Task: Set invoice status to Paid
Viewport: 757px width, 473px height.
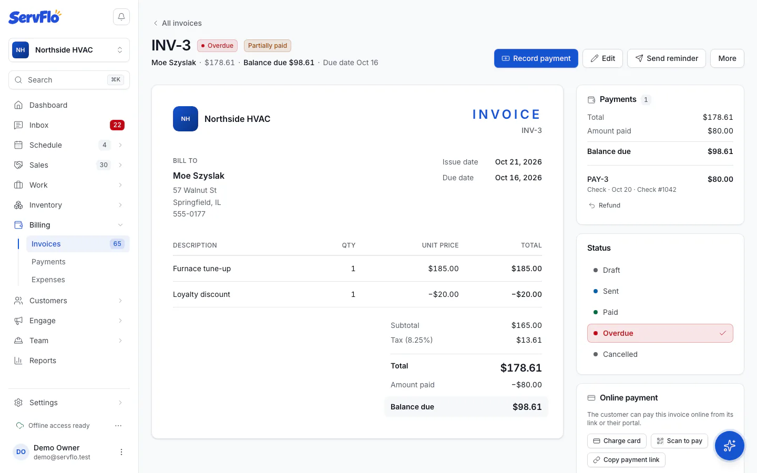Action: [x=660, y=312]
